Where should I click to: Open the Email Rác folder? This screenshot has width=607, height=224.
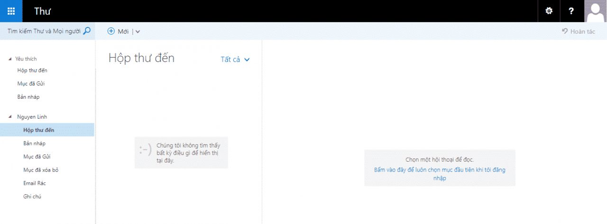coord(35,183)
